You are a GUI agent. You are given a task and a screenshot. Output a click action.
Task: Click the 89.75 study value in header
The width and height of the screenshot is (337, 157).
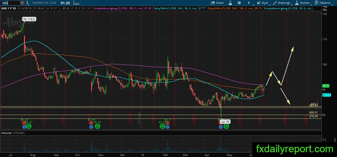tap(258, 8)
